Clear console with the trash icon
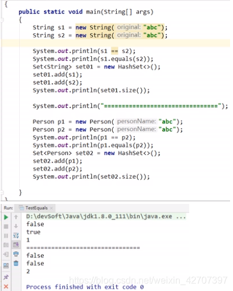233x291 pixels. pyautogui.click(x=16, y=264)
